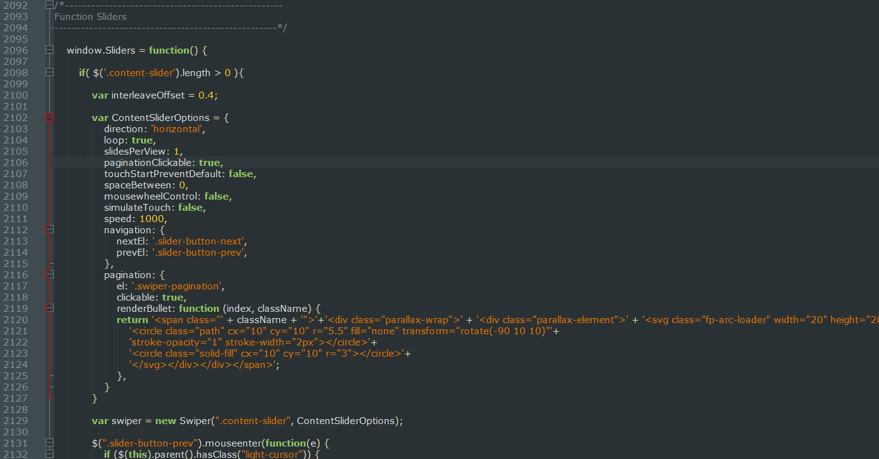The width and height of the screenshot is (879, 459).
Task: Click the 'touchStartPreventDefault' property
Action: tap(164, 174)
